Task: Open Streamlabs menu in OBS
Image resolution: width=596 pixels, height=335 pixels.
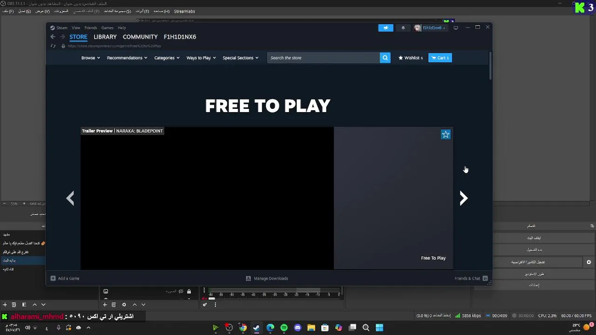Action: click(184, 11)
